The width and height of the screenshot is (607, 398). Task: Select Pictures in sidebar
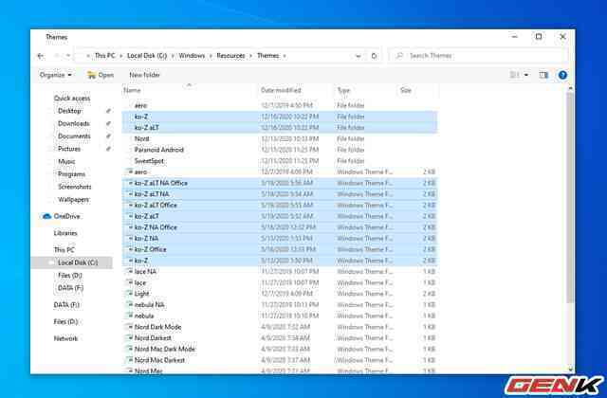[69, 149]
